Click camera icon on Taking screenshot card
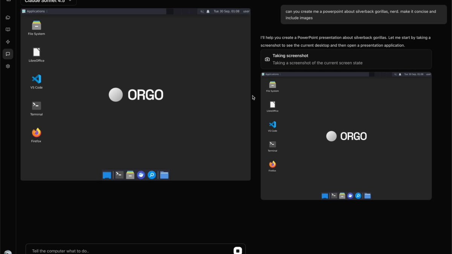Viewport: 452px width, 254px height. pos(267,59)
